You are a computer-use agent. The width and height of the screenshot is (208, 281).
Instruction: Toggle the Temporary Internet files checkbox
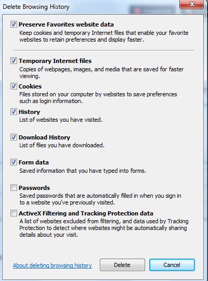pos(14,61)
